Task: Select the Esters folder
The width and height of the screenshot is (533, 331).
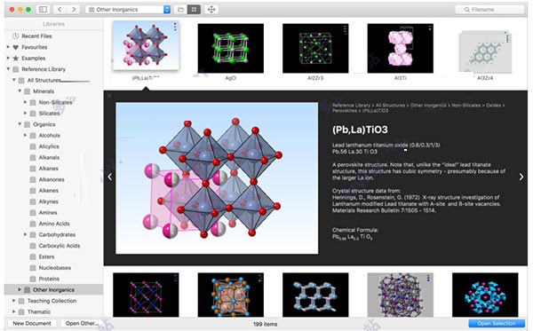Action: coord(42,256)
